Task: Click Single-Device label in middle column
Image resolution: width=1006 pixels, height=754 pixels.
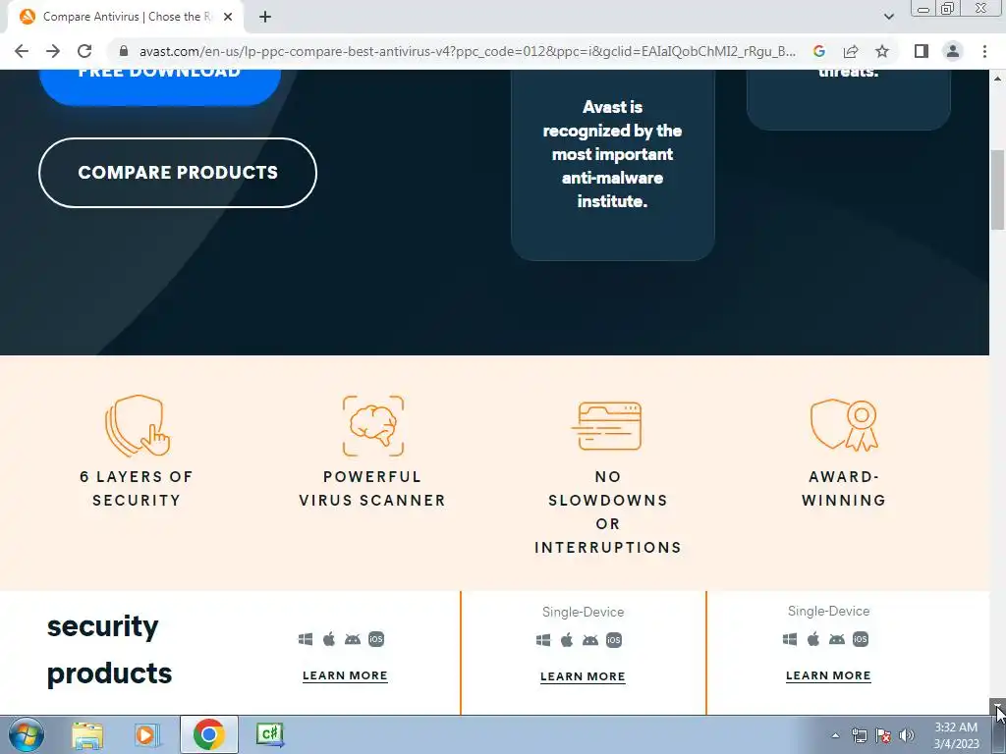Action: pos(584,613)
